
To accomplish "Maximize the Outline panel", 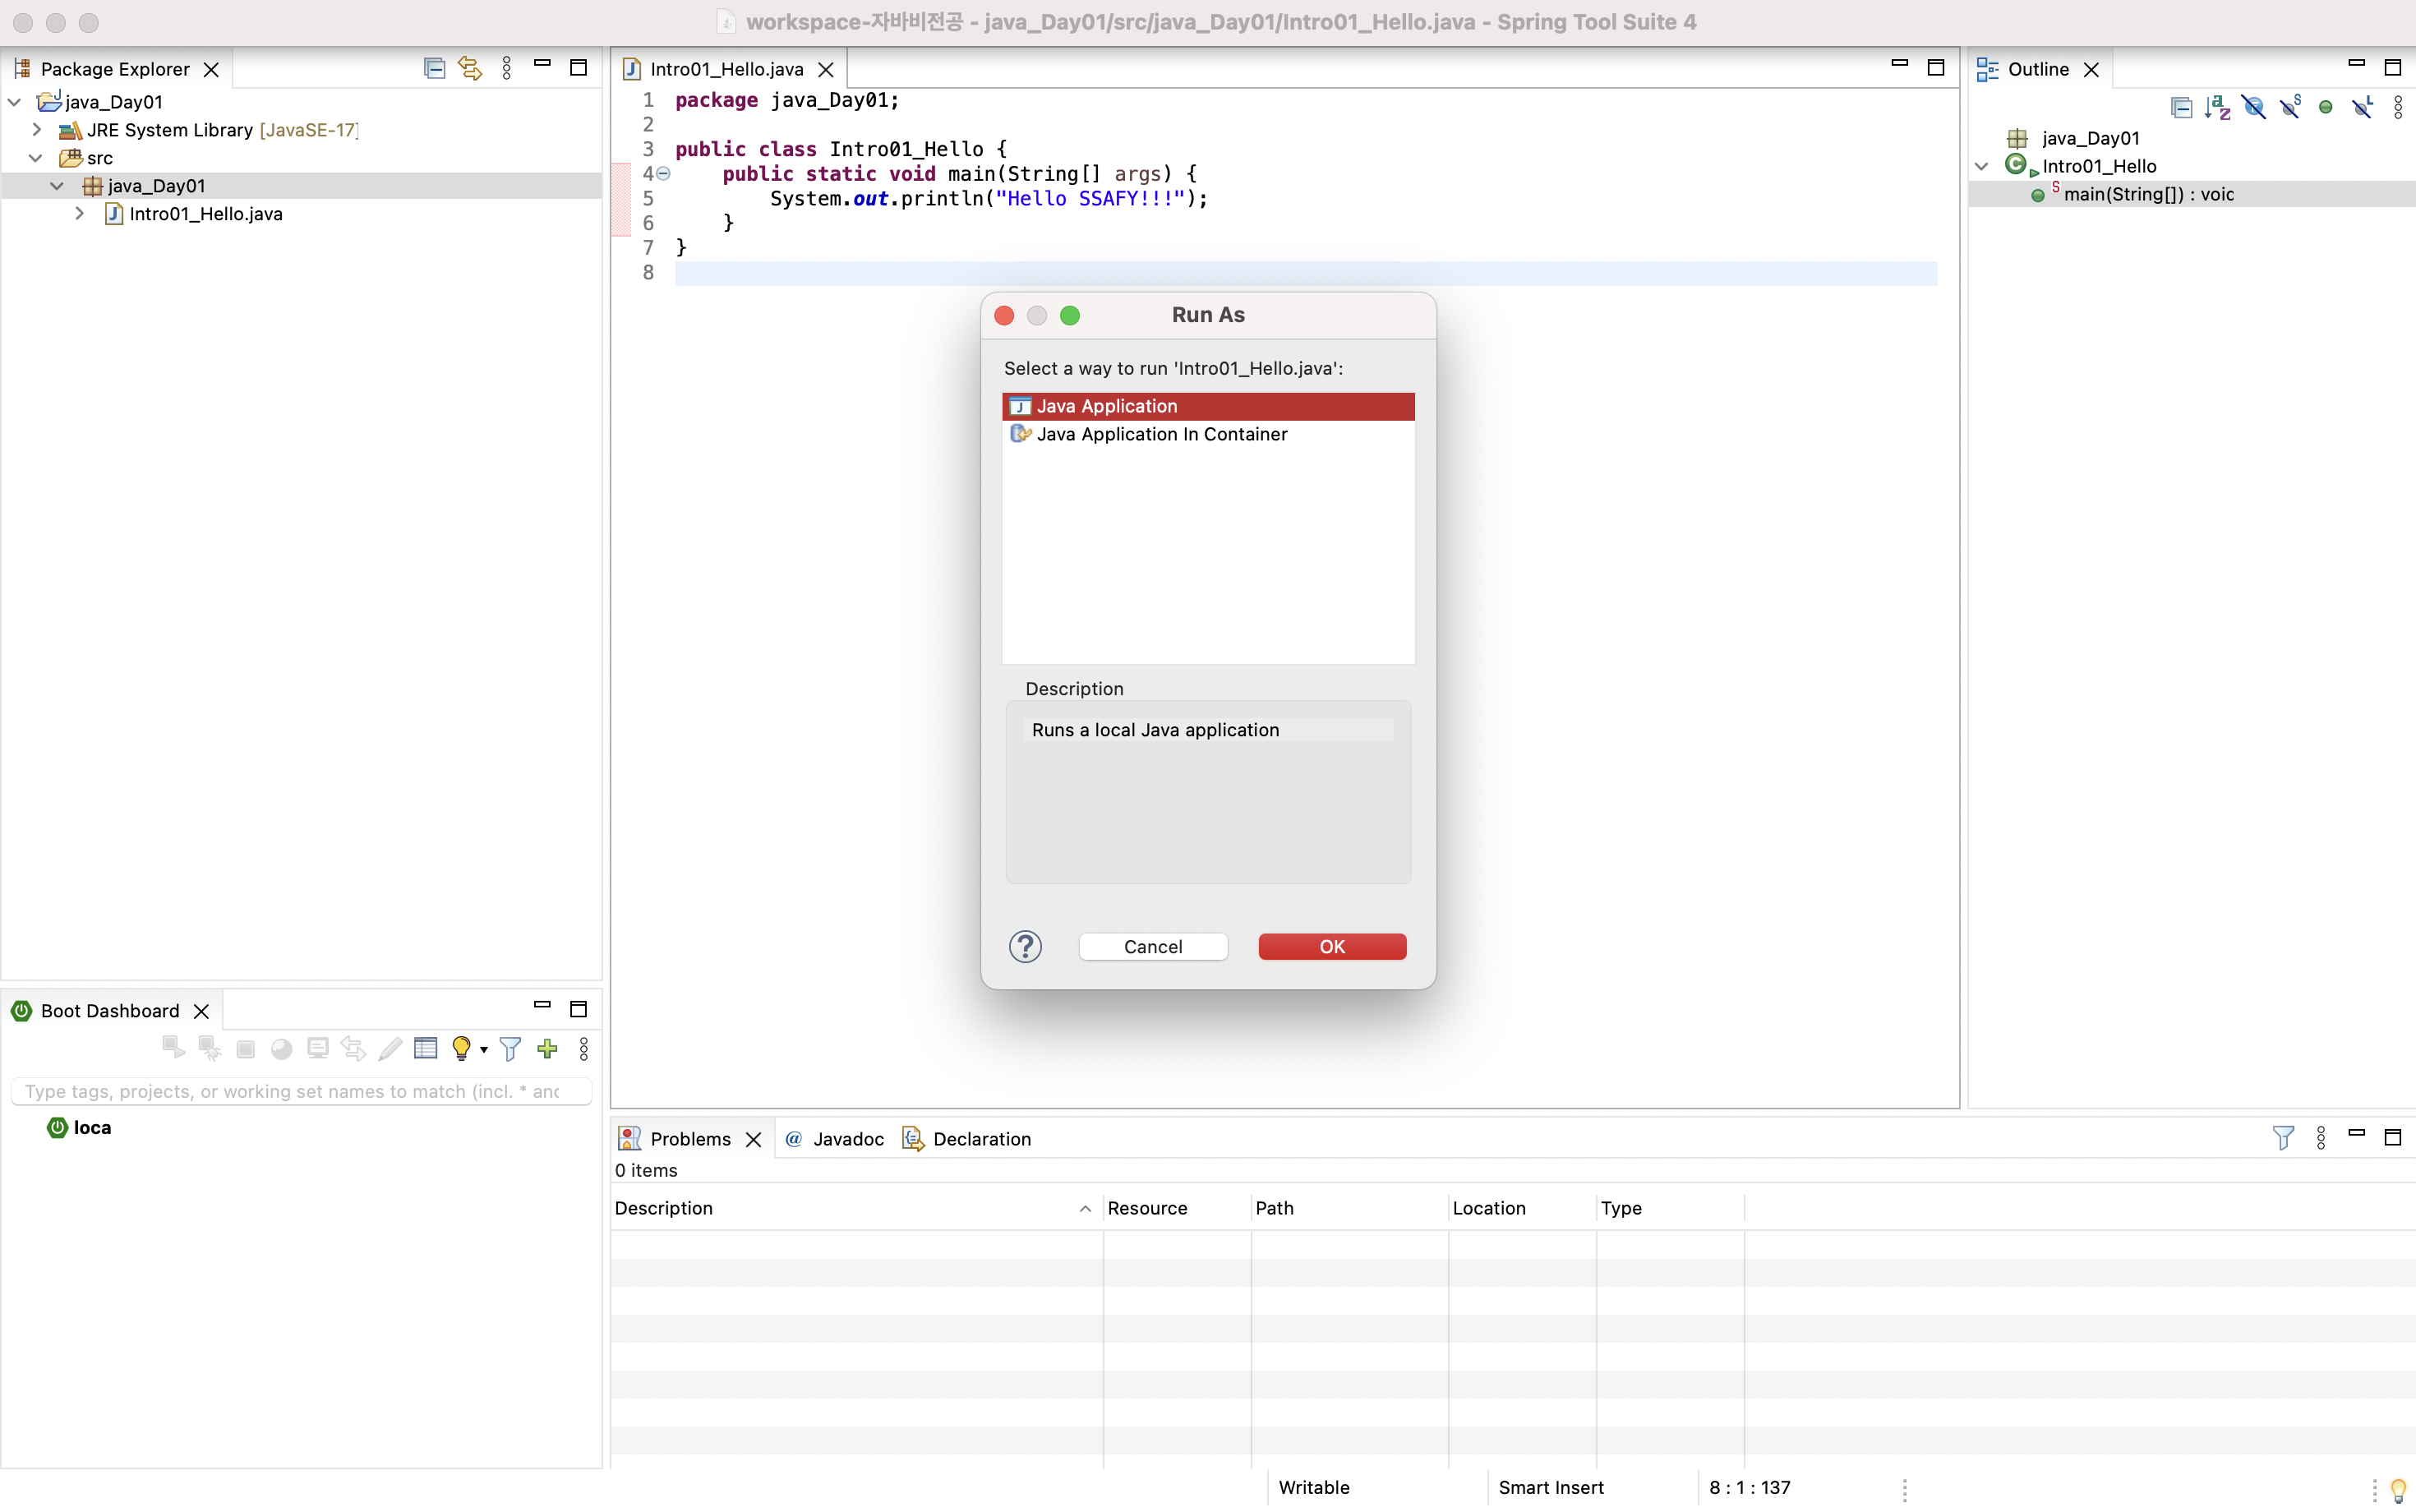I will pos(2392,67).
